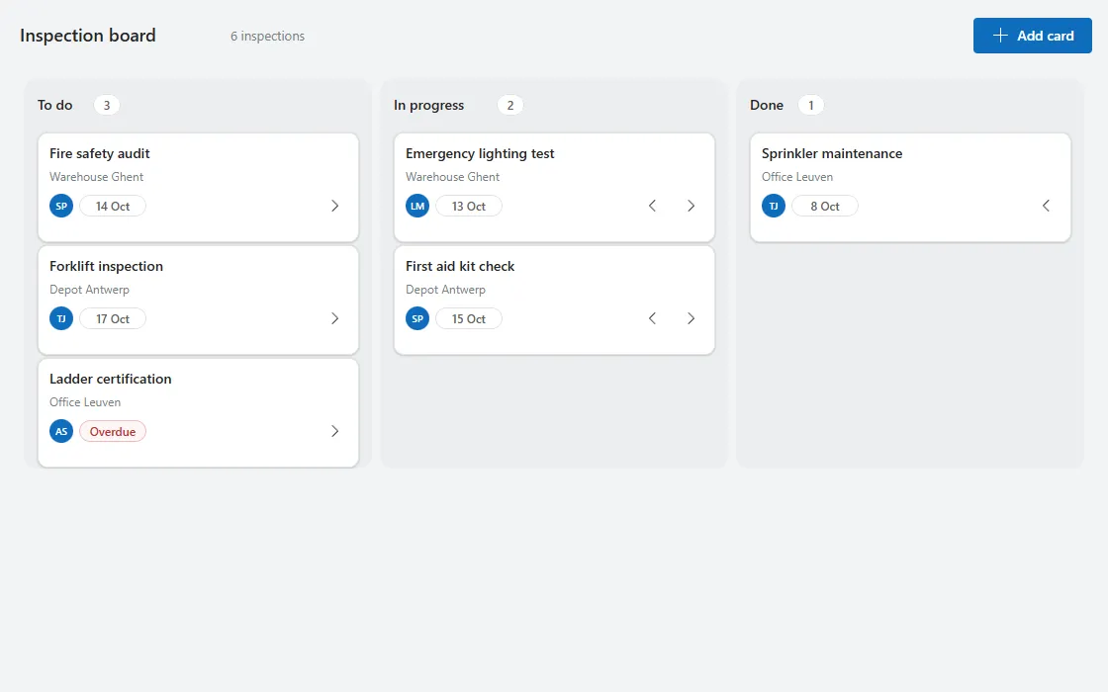Click Depot Antwerp under Forklift inspection
This screenshot has height=692, width=1108.
pyautogui.click(x=89, y=290)
